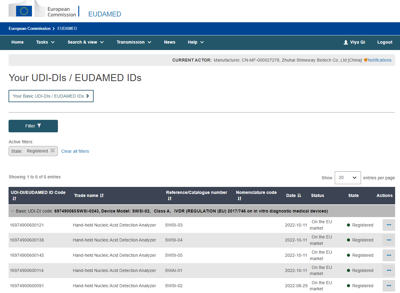This screenshot has width=400, height=293.
Task: Open Your Basic UDI-DIs / EUDAMED IDs button
Action: [51, 96]
